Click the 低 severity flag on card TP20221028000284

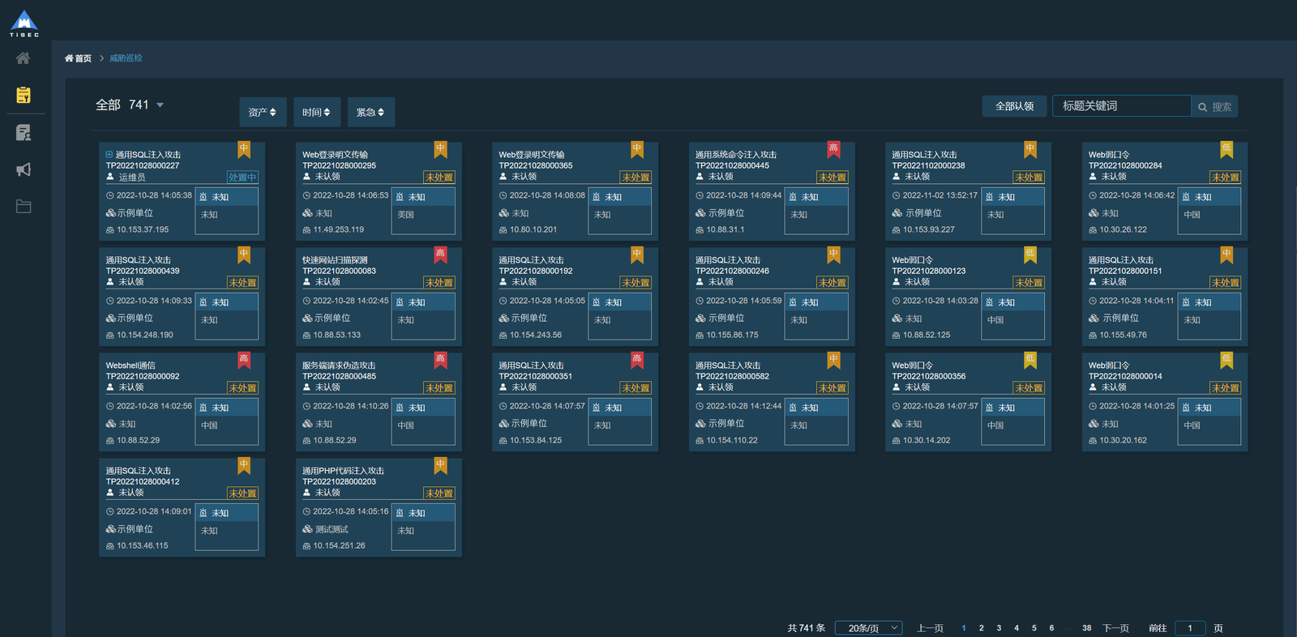point(1226,149)
